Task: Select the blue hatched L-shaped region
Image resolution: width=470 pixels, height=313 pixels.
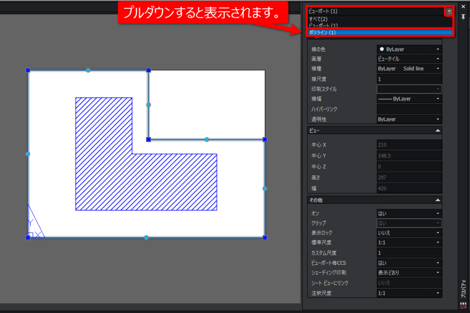Action: click(146, 154)
